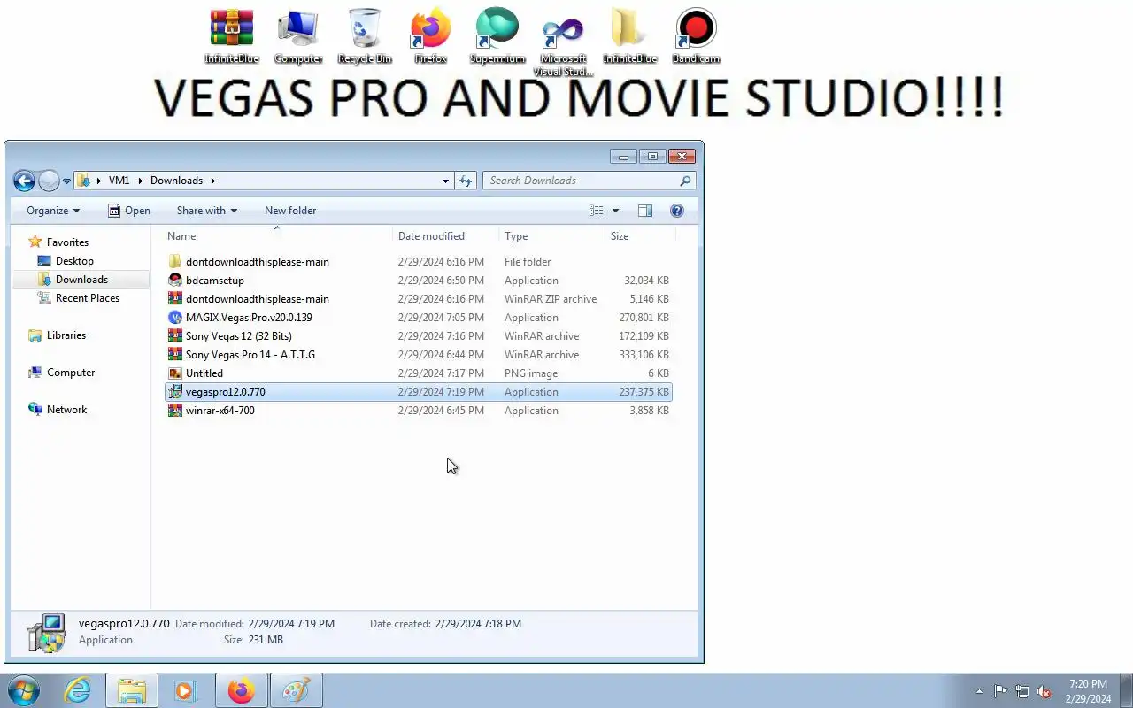Open the Share with menu
Screen dimensions: 1133x708
(207, 211)
